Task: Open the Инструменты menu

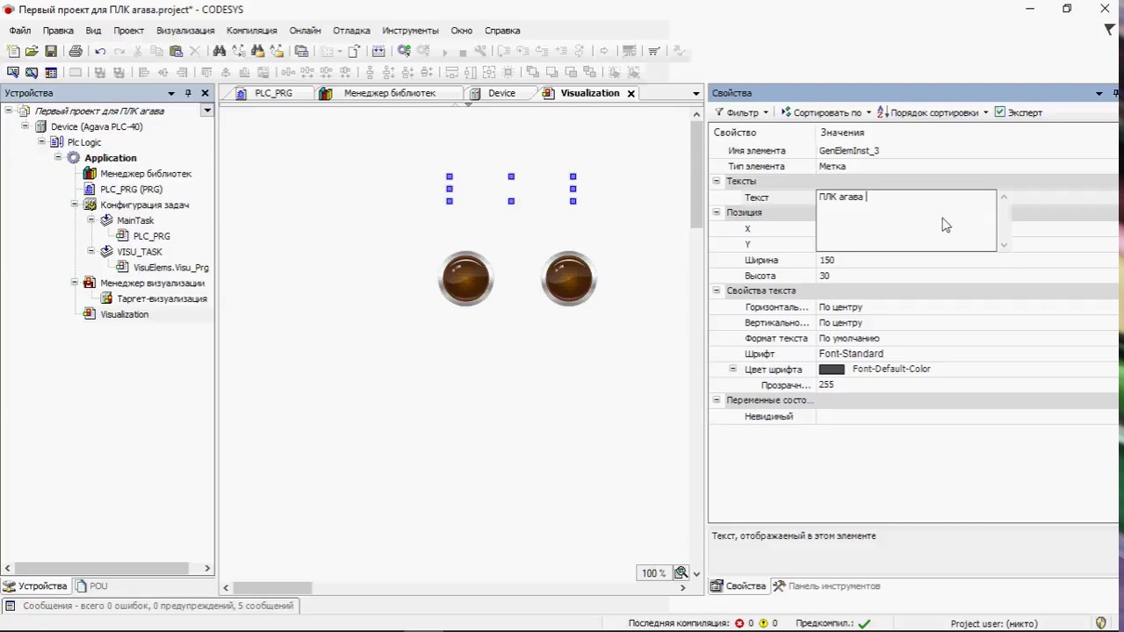Action: [x=410, y=31]
